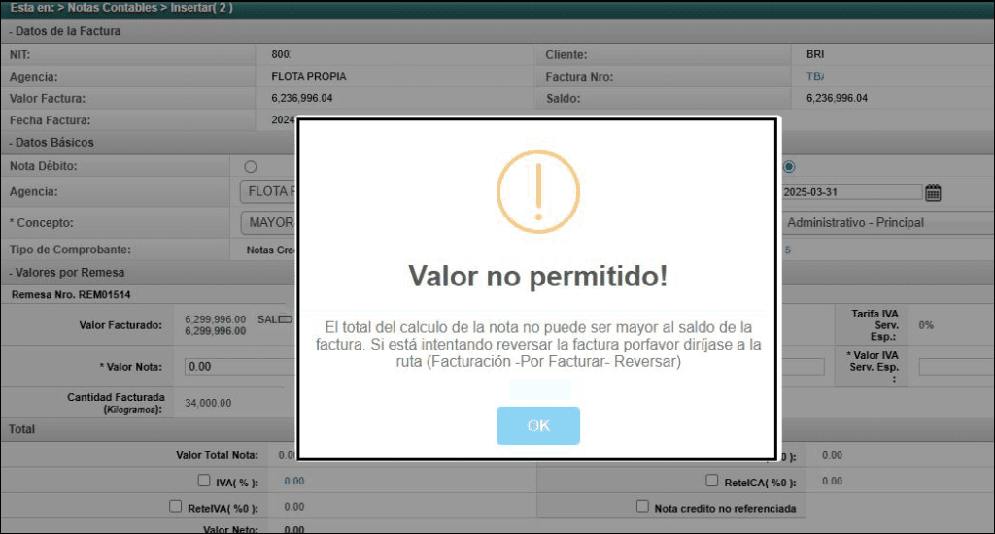Viewport: 995px width, 534px height.
Task: Tick the RetelVA( %0 ) checkbox
Action: tap(176, 506)
